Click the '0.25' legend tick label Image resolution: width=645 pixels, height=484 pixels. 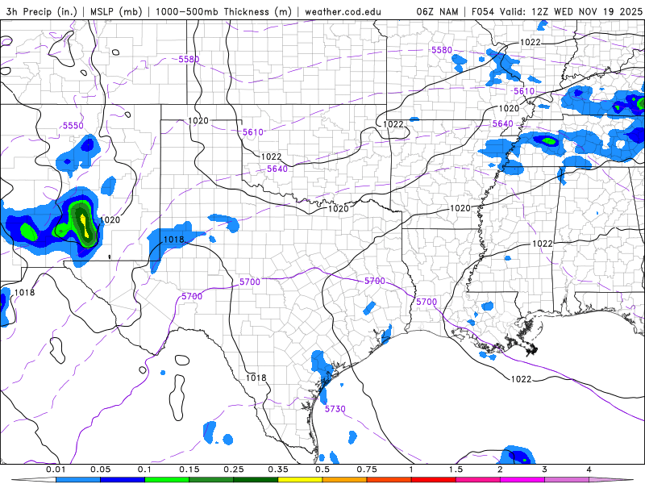pos(234,469)
